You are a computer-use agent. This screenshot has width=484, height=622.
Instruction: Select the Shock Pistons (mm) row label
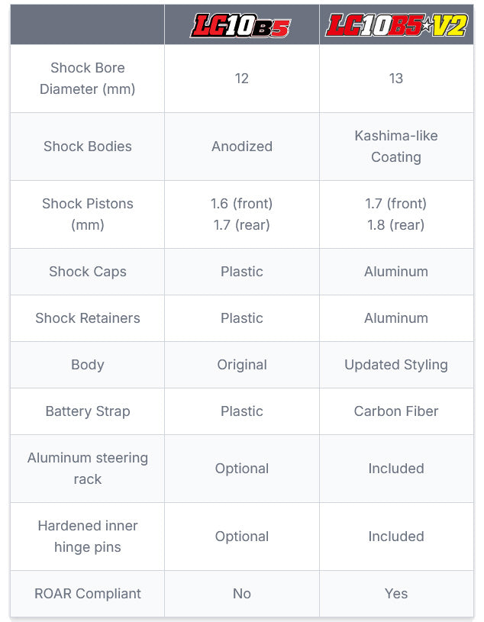click(88, 214)
